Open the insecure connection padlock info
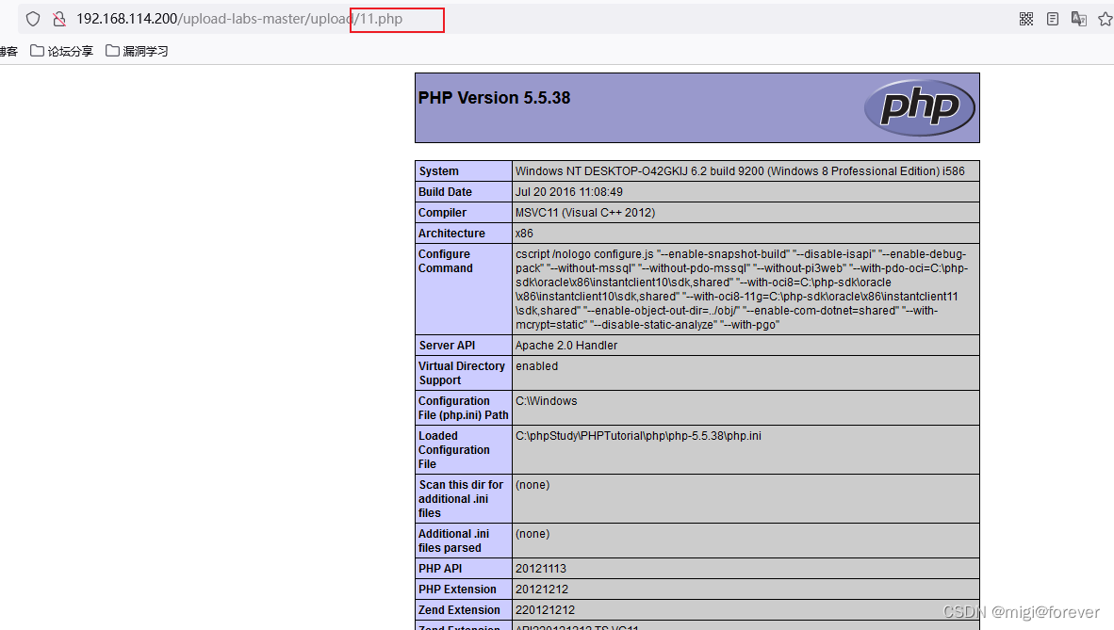The height and width of the screenshot is (630, 1114). tap(59, 19)
